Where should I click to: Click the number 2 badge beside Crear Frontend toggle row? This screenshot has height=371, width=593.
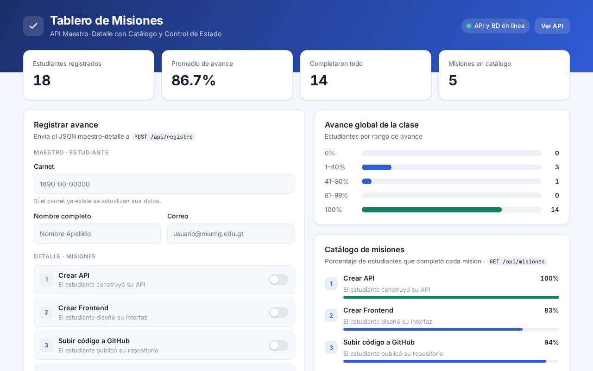46,313
